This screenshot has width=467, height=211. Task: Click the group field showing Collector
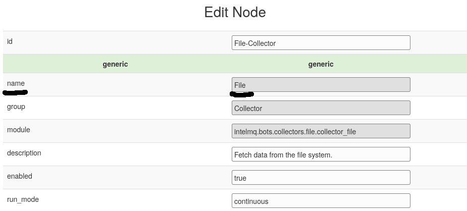point(321,108)
